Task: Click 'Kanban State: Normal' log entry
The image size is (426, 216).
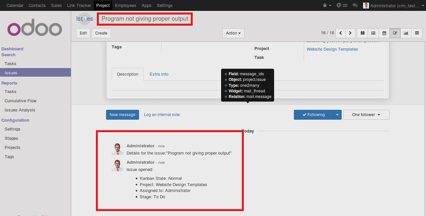Action: pyautogui.click(x=161, y=179)
